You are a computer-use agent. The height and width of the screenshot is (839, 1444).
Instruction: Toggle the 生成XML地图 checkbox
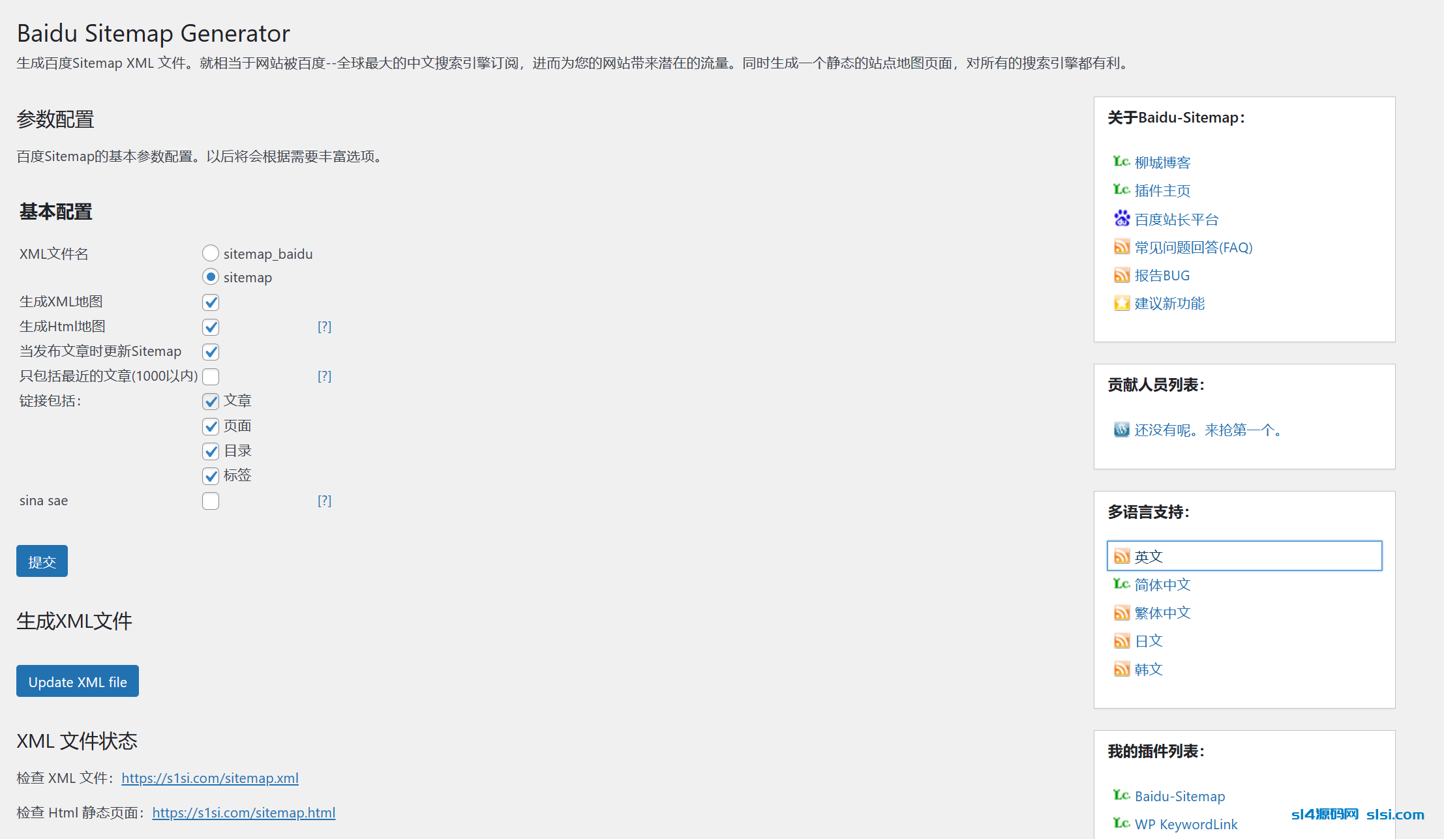(211, 302)
